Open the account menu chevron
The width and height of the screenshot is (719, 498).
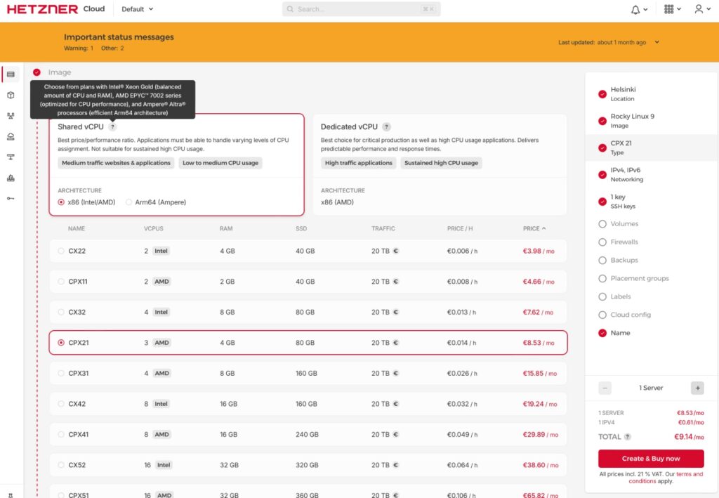click(x=709, y=9)
